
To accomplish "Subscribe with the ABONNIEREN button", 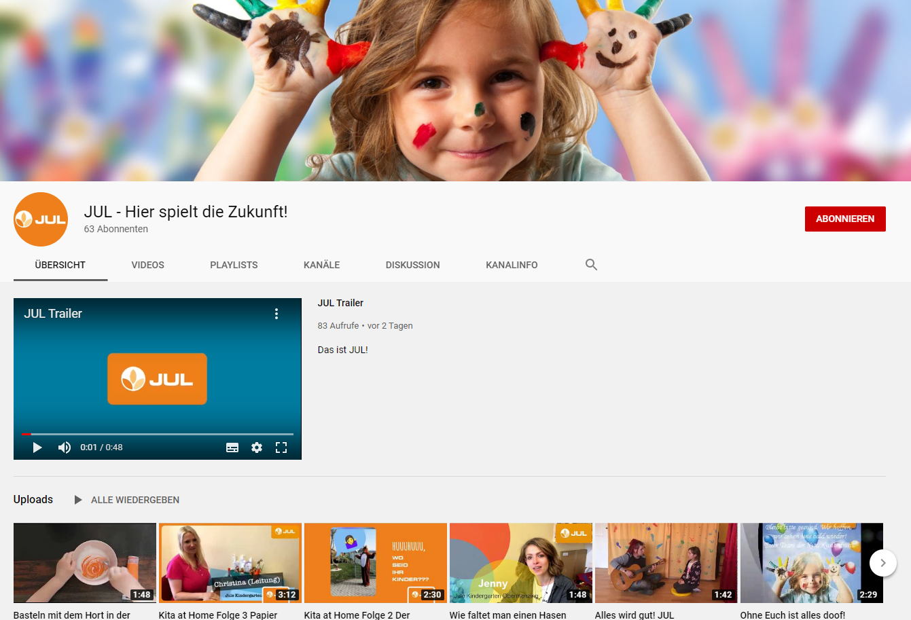I will (845, 219).
